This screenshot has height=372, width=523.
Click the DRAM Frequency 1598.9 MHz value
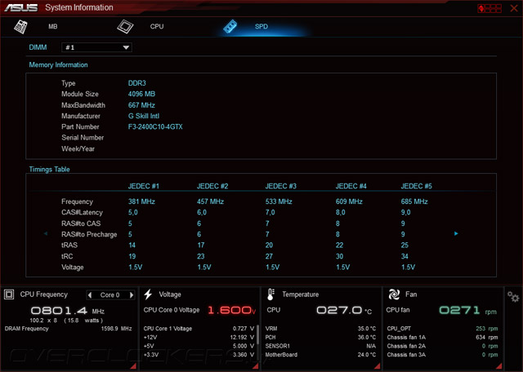(x=116, y=329)
